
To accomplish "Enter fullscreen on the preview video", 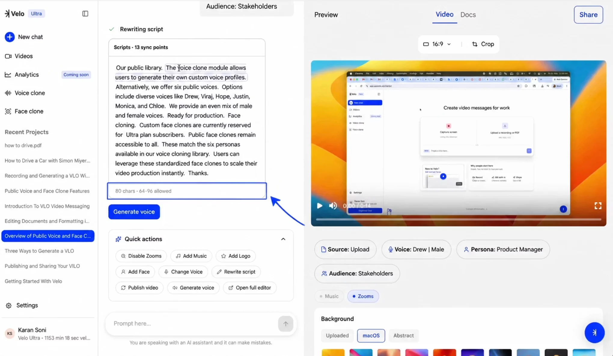I will tap(598, 206).
